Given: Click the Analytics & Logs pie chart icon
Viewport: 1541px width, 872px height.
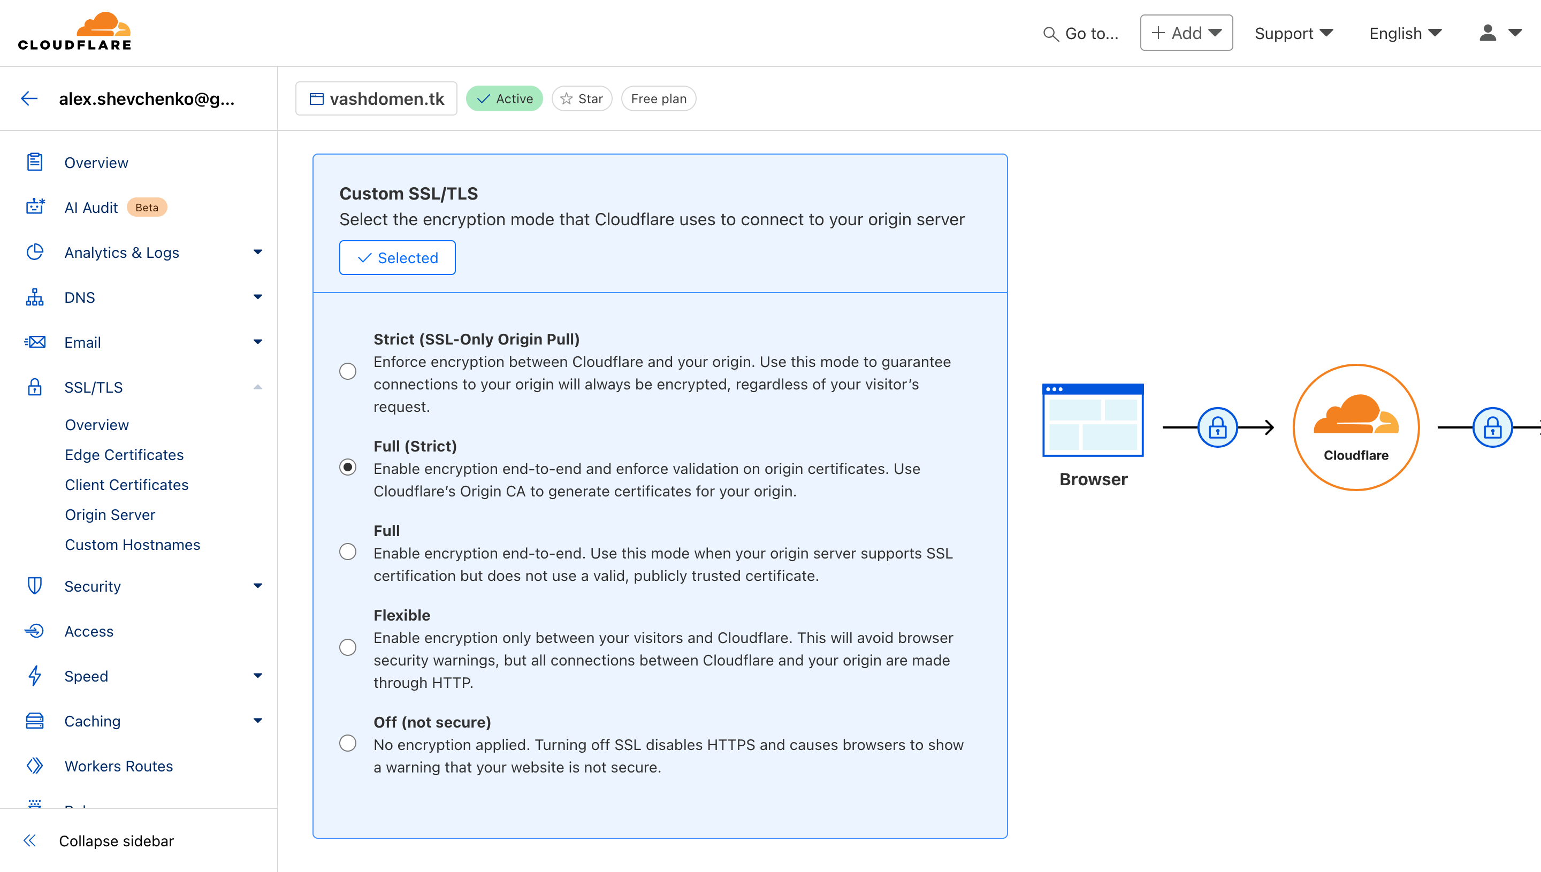Looking at the screenshot, I should 35,252.
